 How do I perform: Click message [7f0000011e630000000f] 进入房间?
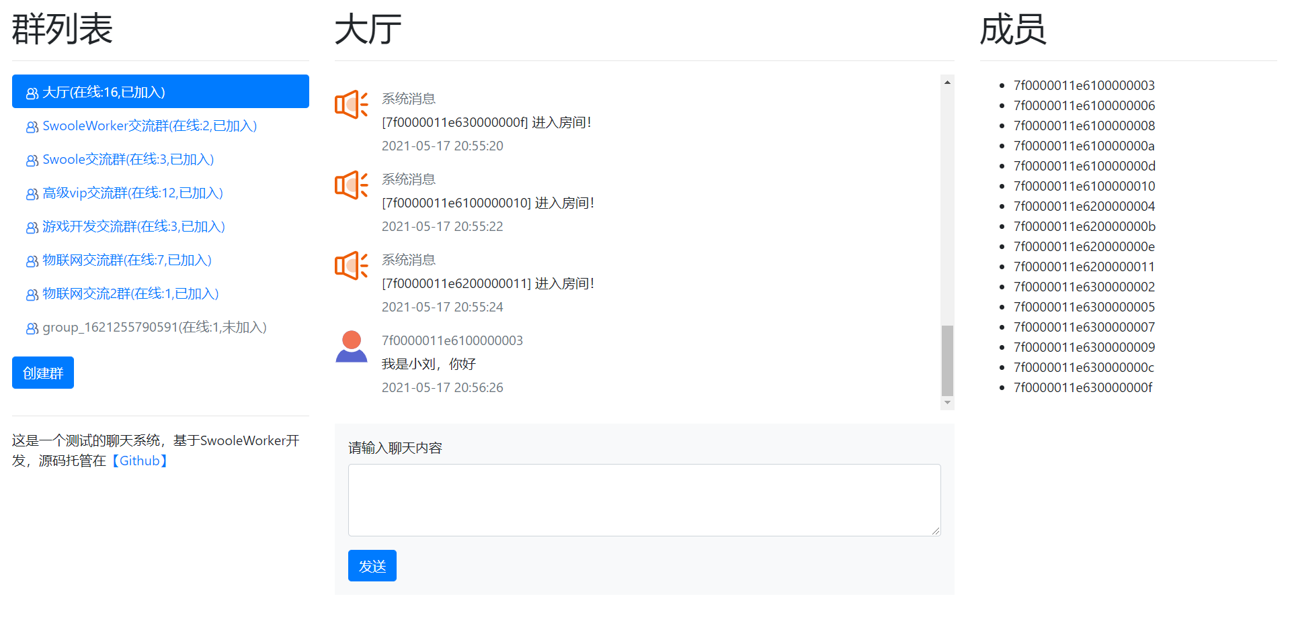(487, 122)
